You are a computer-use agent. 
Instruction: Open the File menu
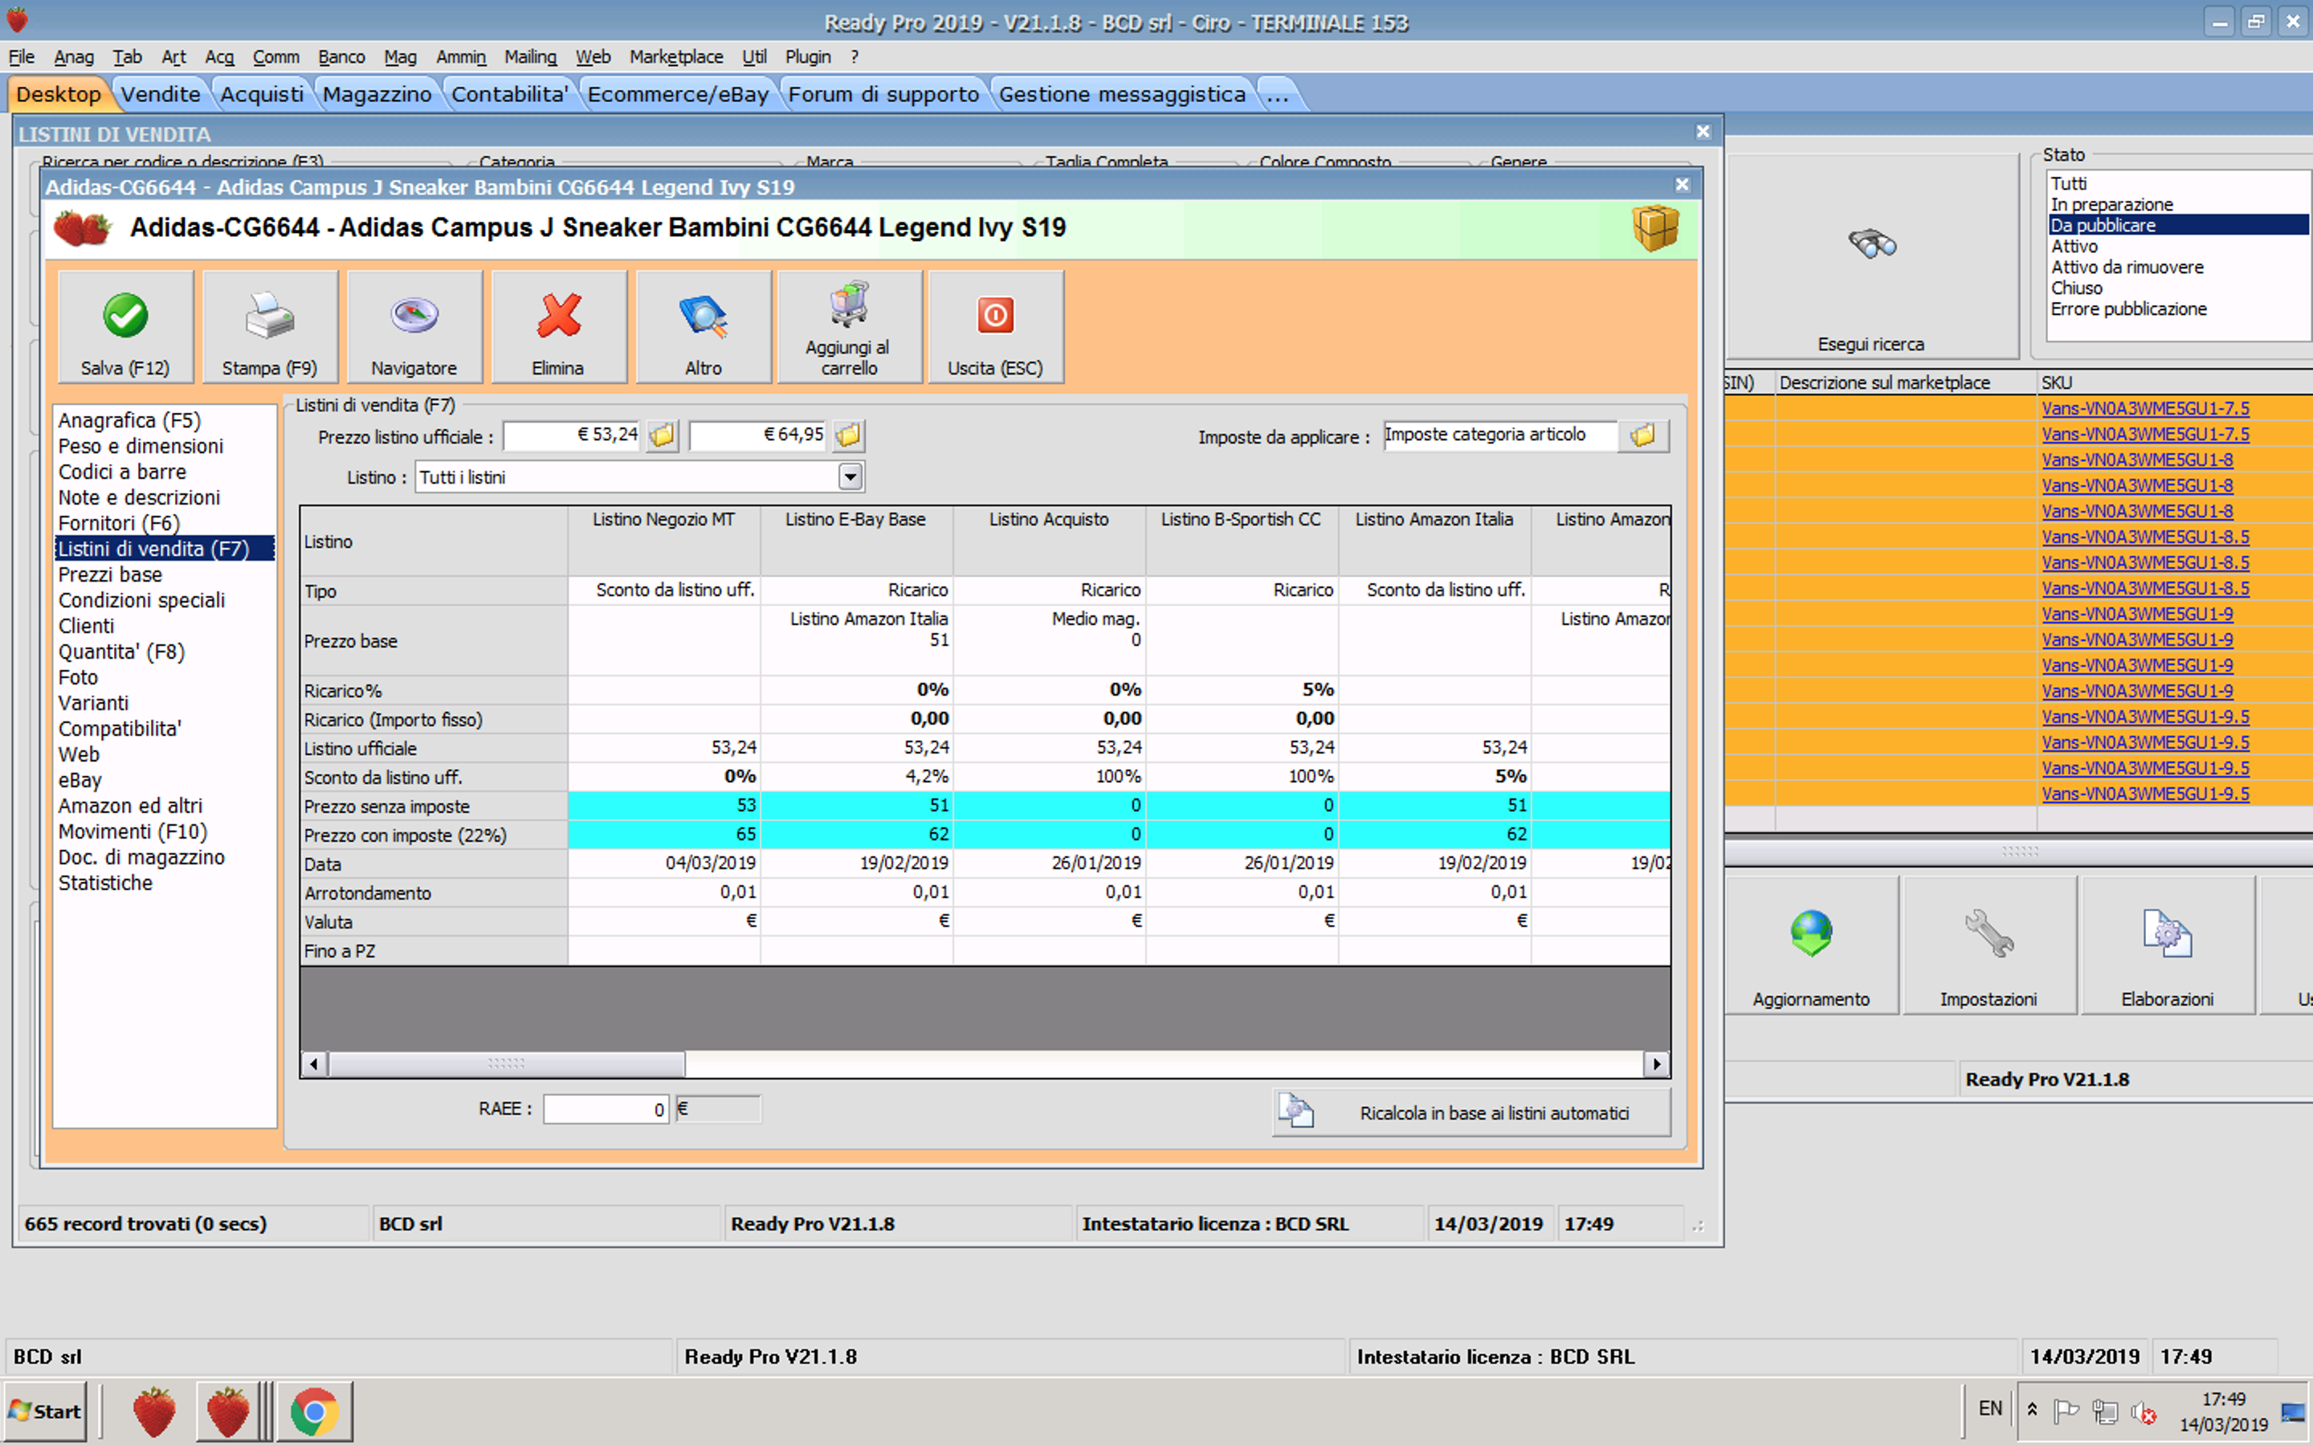click(x=21, y=57)
